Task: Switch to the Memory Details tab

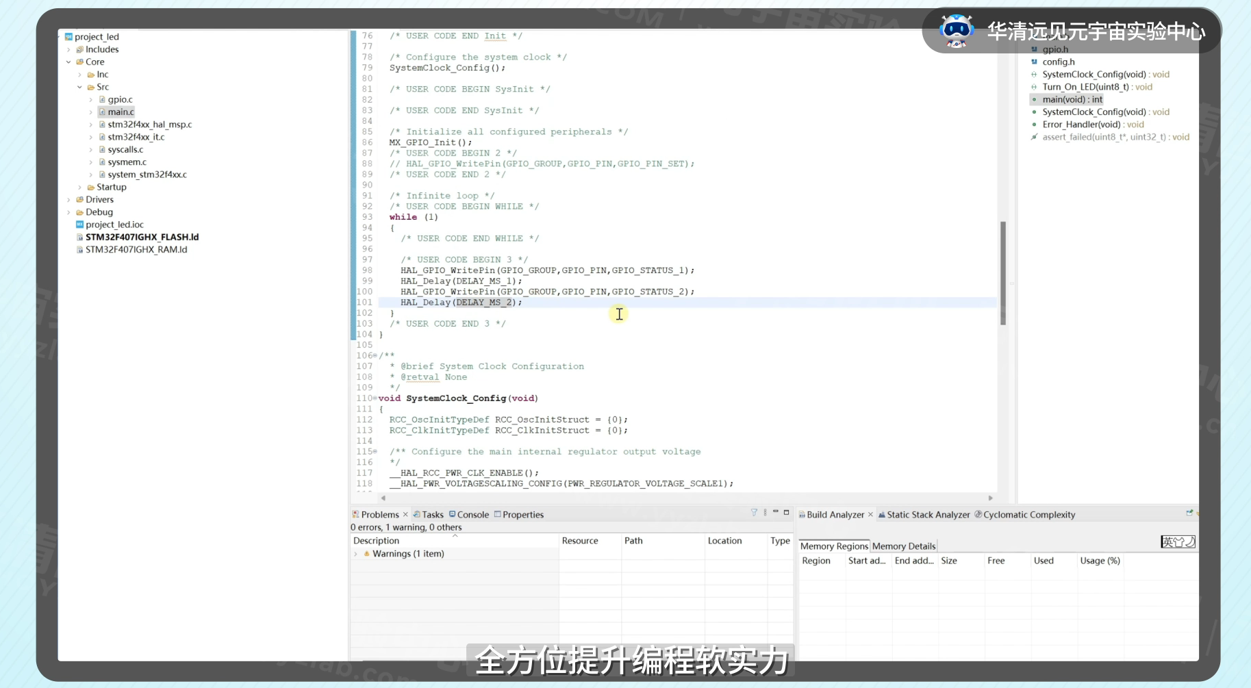Action: (904, 546)
